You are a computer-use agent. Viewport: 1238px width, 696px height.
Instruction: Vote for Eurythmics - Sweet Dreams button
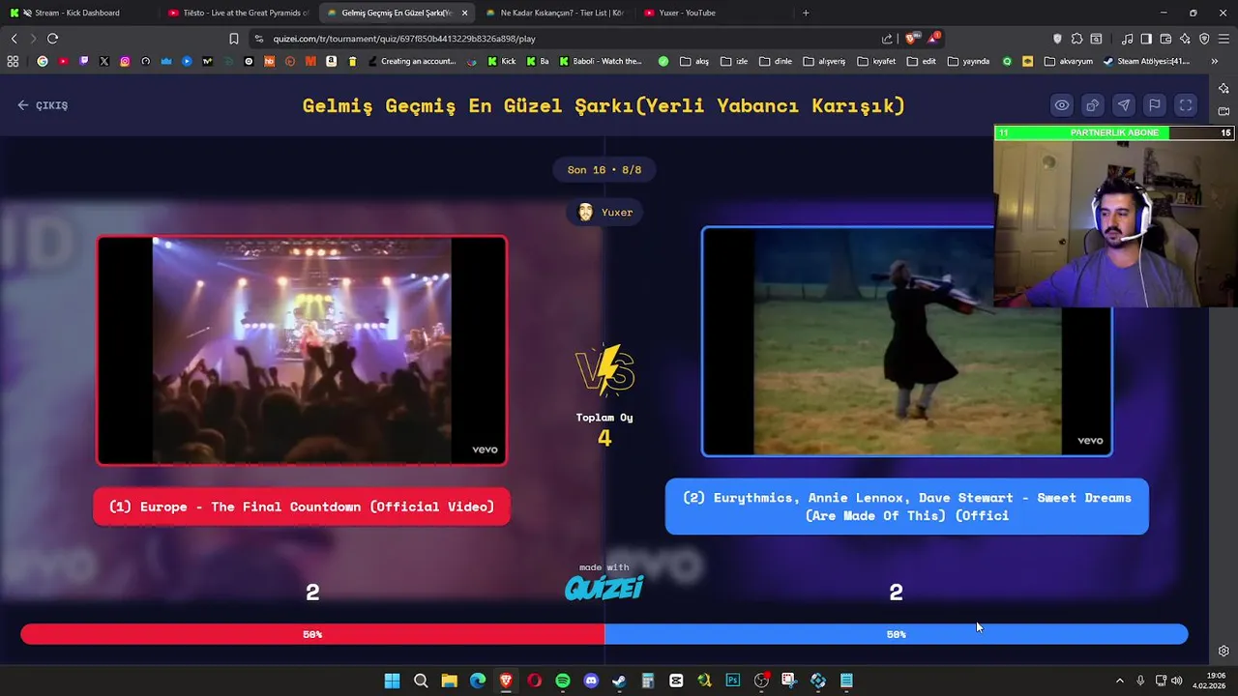click(x=906, y=507)
